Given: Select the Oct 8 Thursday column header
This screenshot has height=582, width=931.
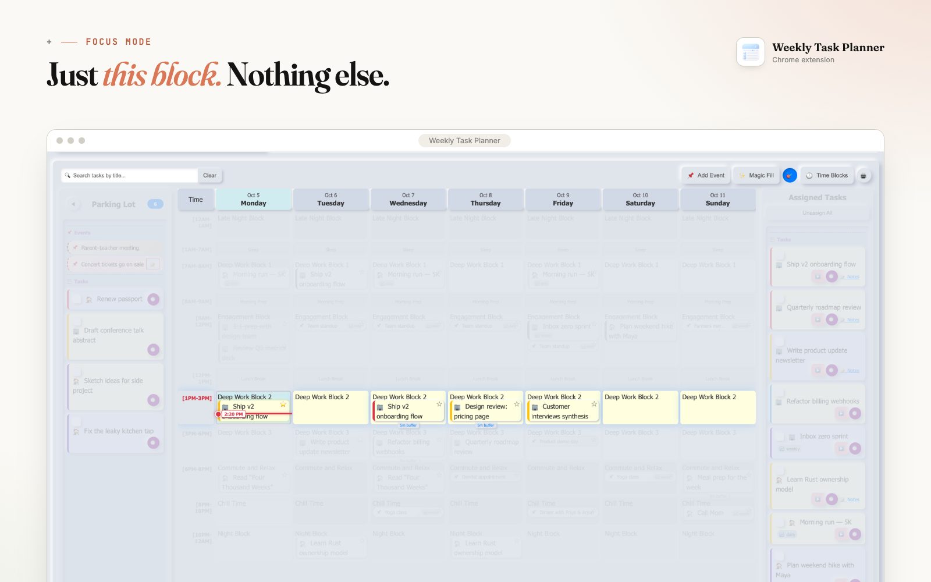Looking at the screenshot, I should tap(486, 200).
